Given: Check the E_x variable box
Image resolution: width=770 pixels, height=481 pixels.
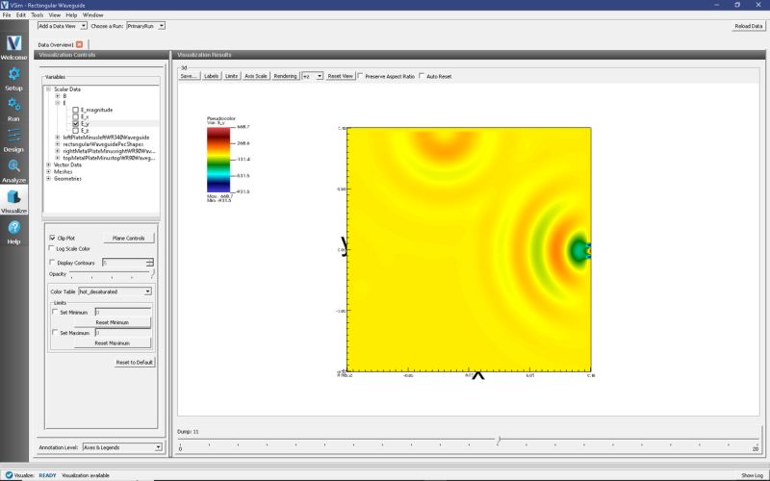Looking at the screenshot, I should click(76, 116).
